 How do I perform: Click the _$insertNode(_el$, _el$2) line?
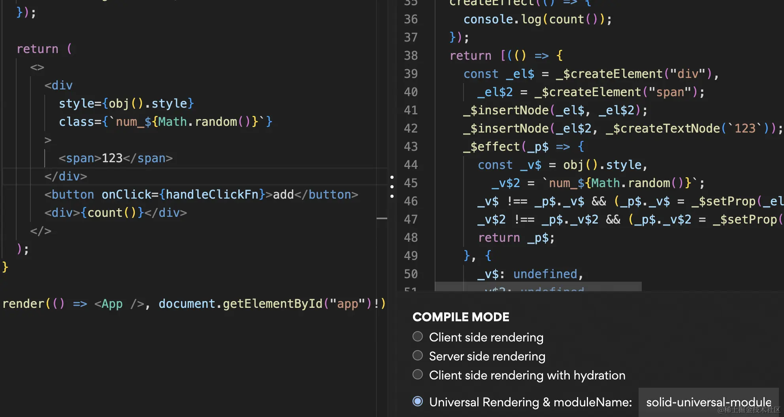tap(556, 110)
